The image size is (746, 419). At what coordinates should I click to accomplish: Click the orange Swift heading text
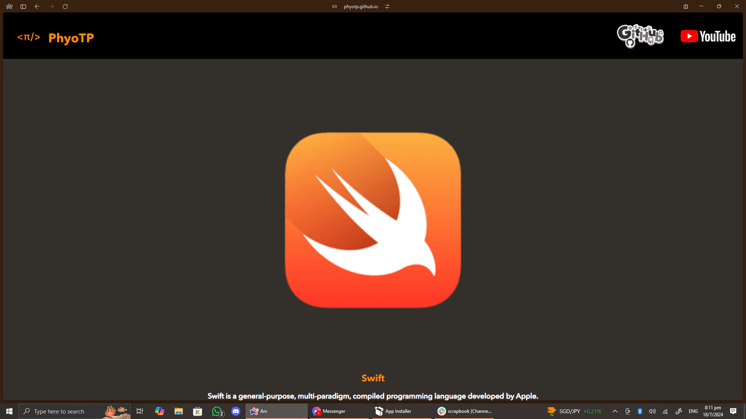(x=373, y=378)
